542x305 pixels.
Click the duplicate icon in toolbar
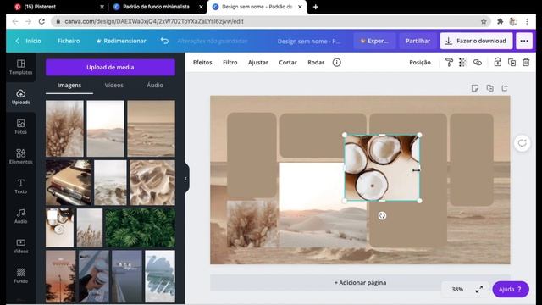(512, 62)
